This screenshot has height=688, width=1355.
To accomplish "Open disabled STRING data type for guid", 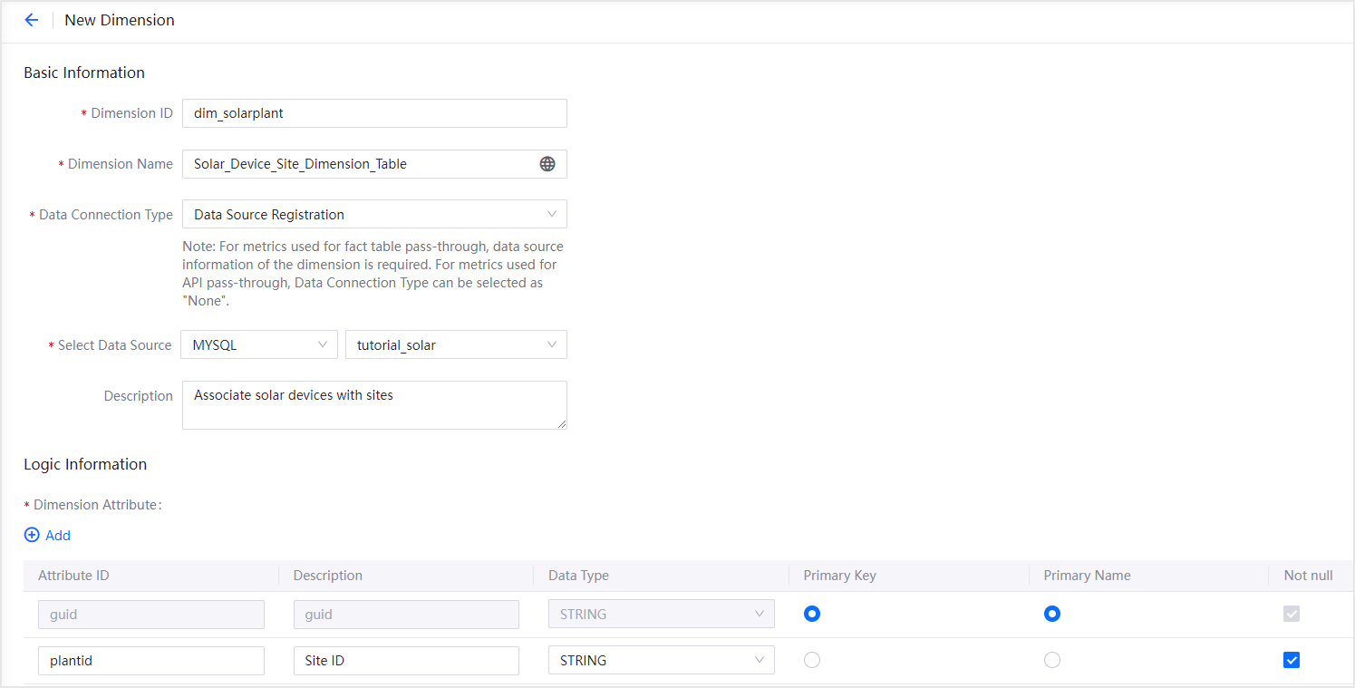I will [x=662, y=614].
